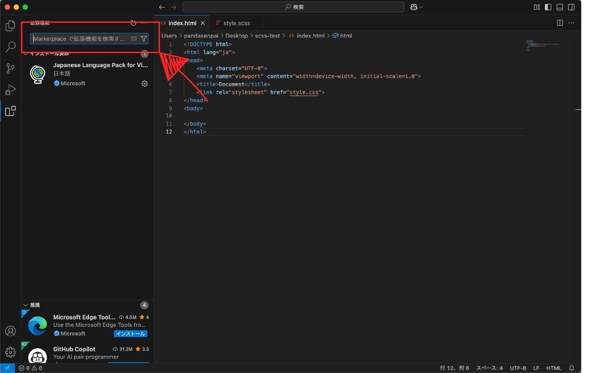Place cursor on <!DOCTYPE html> line
Screen dimensions: 597x373
tap(208, 44)
